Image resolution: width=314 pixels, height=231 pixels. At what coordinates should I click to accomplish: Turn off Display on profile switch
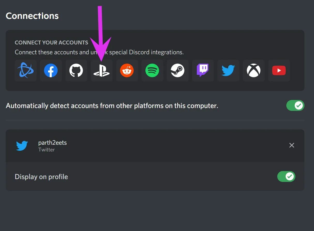[286, 176]
